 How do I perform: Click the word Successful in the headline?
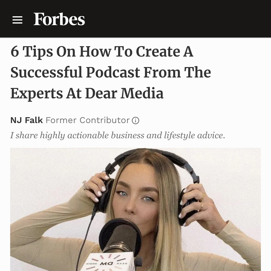[x=46, y=72]
